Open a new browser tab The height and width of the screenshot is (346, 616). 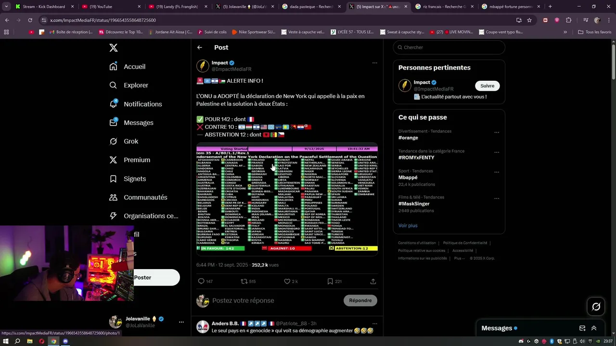click(550, 7)
